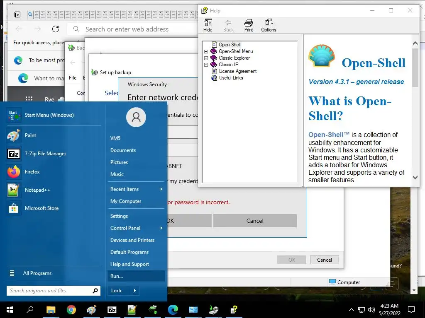Expand the Open-Shell Menu tree node

206,51
